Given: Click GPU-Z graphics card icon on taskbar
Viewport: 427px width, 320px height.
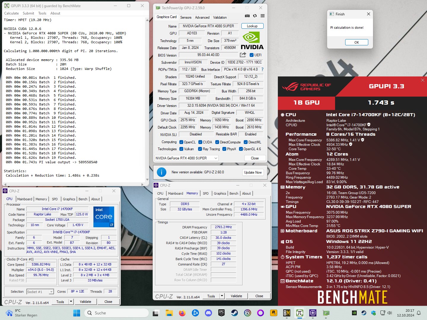Looking at the screenshot, I should pyautogui.click(x=326, y=313).
